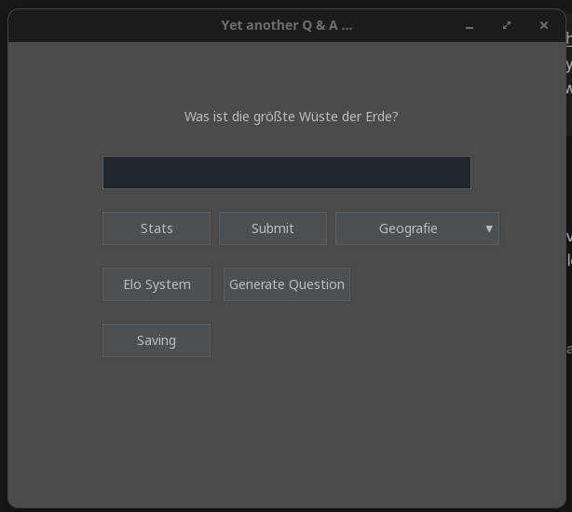Click the question text about the Wüste
Screen dimensions: 572x512
(x=291, y=117)
